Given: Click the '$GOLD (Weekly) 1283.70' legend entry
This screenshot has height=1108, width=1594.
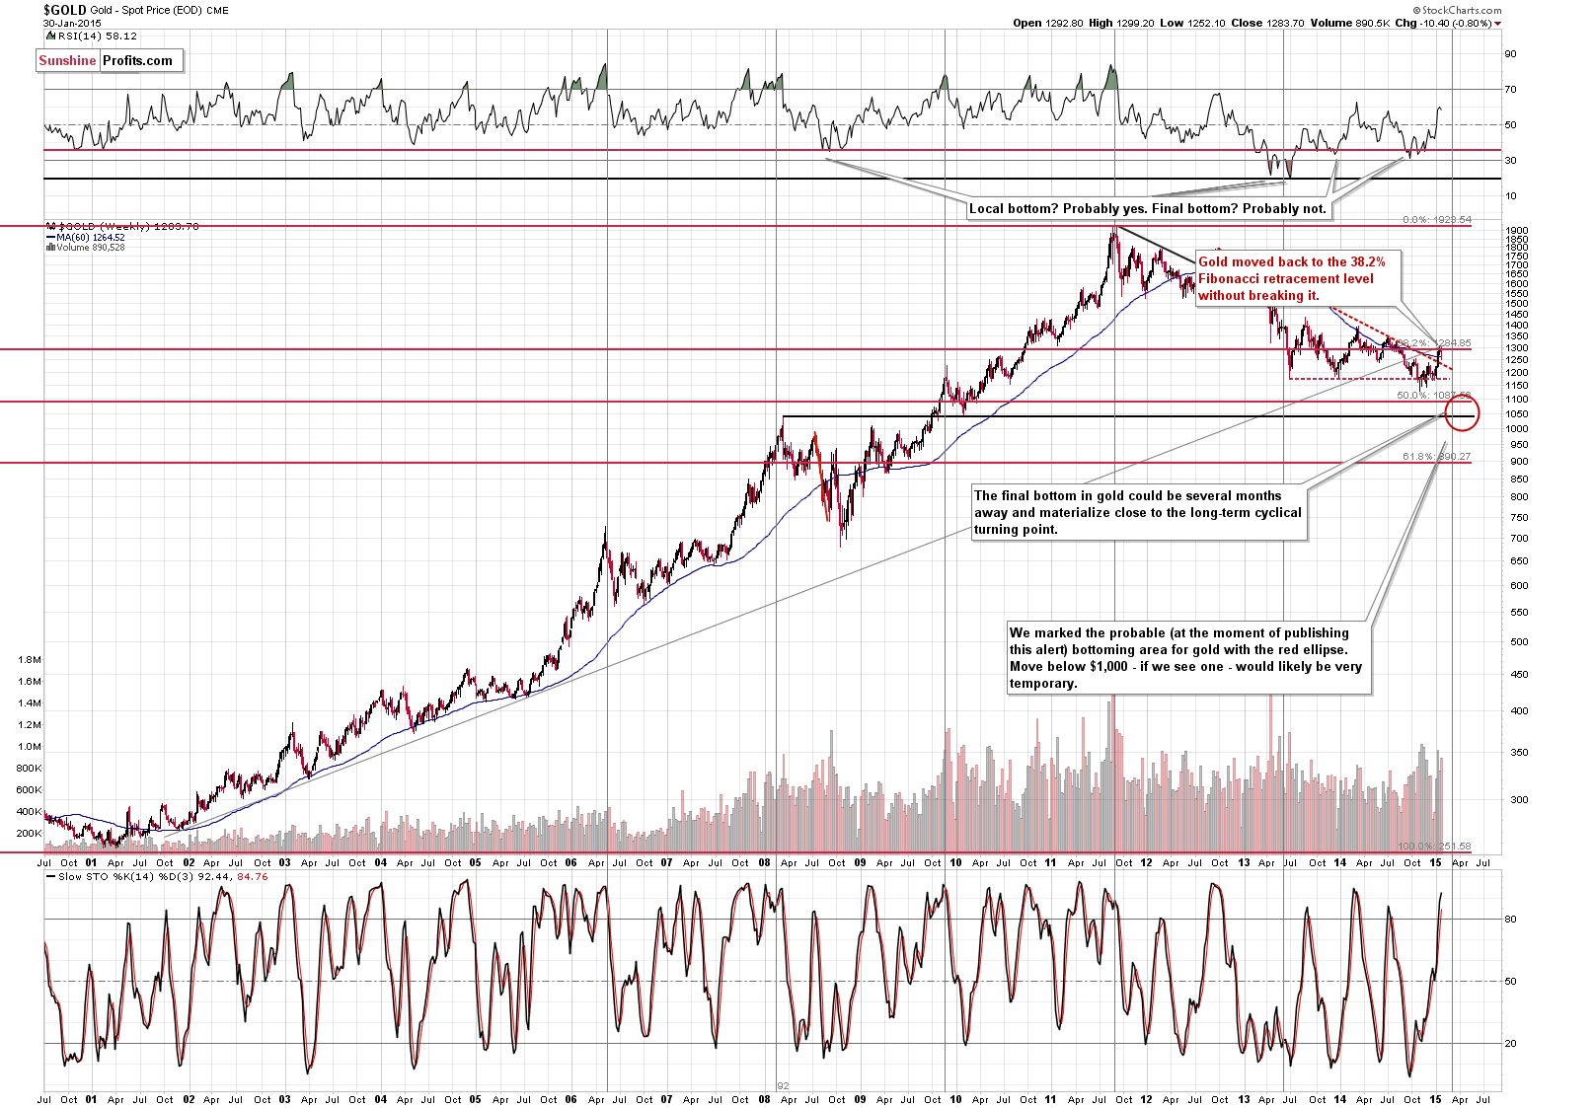Looking at the screenshot, I should pyautogui.click(x=122, y=227).
